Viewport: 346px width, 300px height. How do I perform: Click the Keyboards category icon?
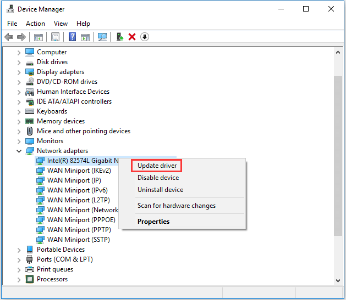click(x=30, y=111)
